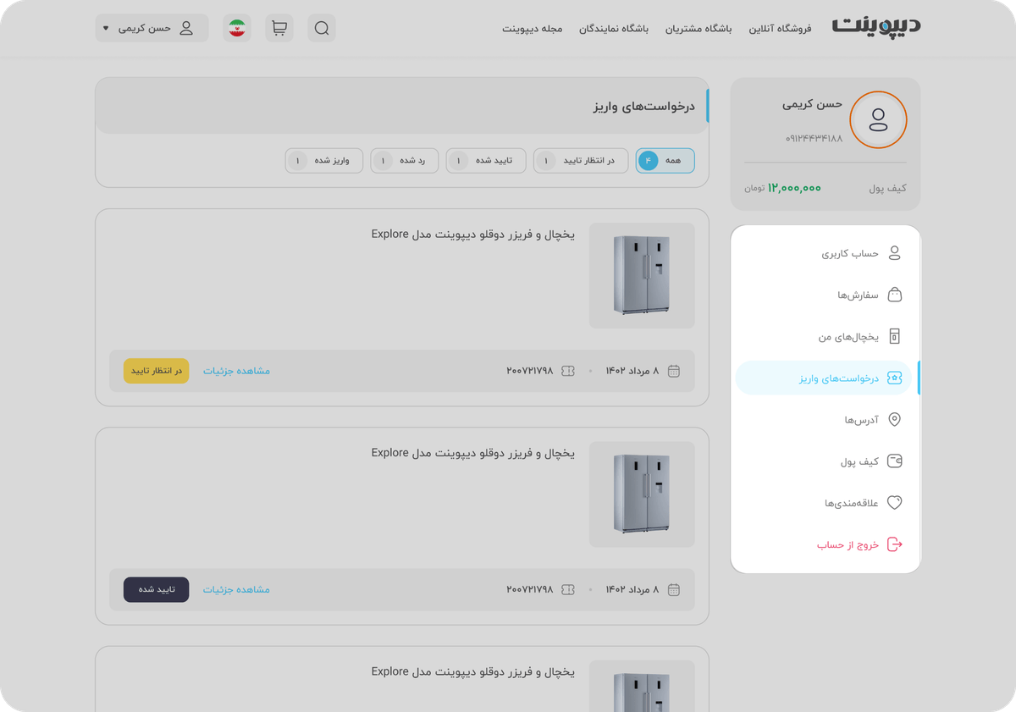The height and width of the screenshot is (712, 1016).
Task: Click حساب کاربری text in sidebar
Action: (x=850, y=254)
